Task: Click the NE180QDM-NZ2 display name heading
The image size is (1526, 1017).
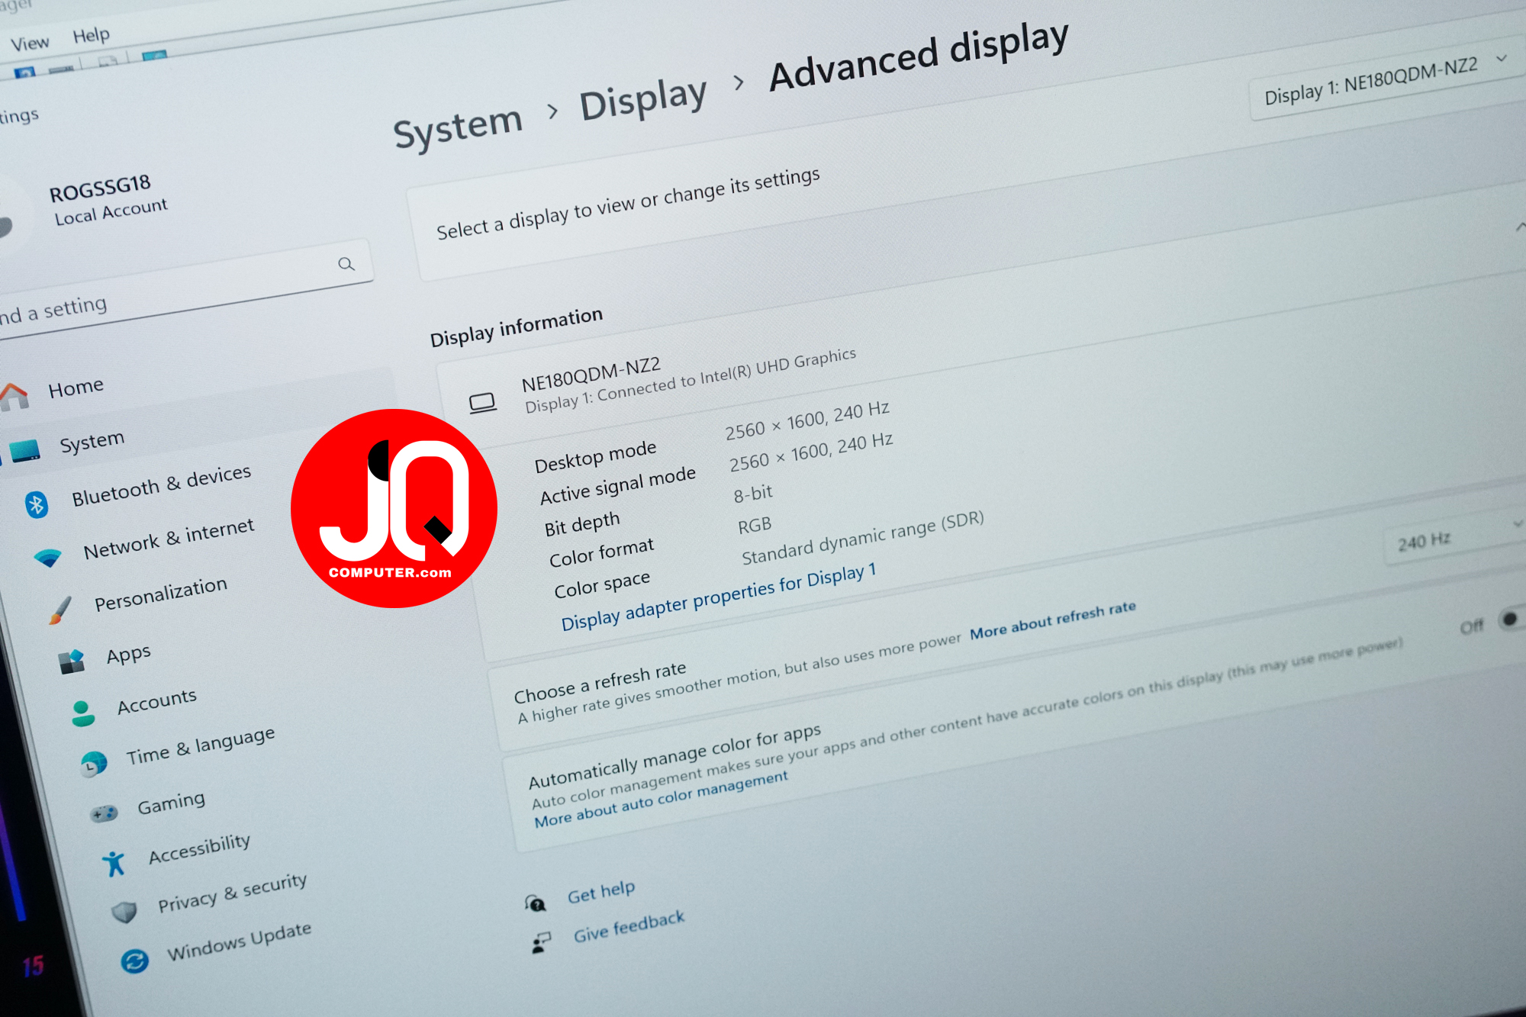Action: pos(591,374)
